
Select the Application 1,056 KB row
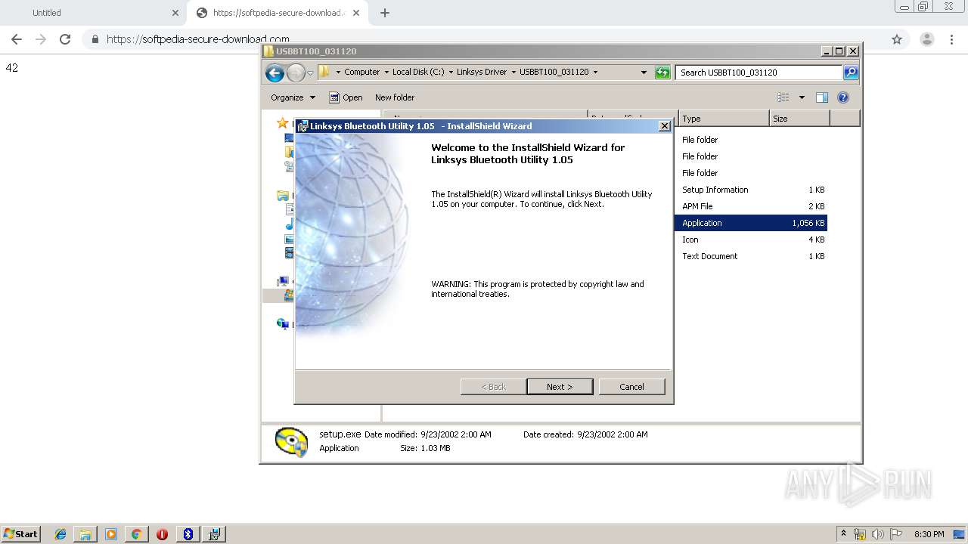751,223
